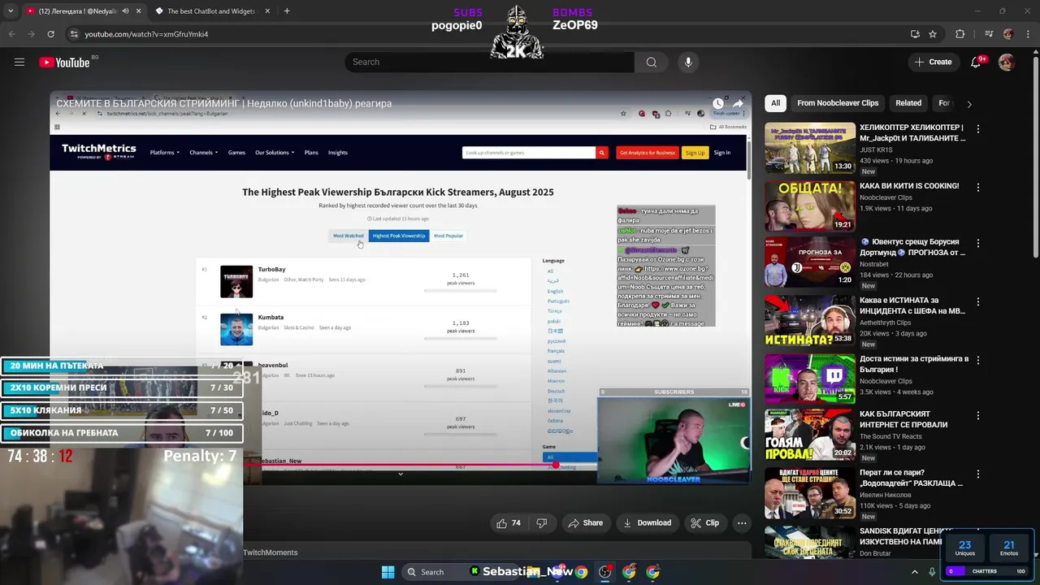Open more actions under the video

(x=741, y=523)
